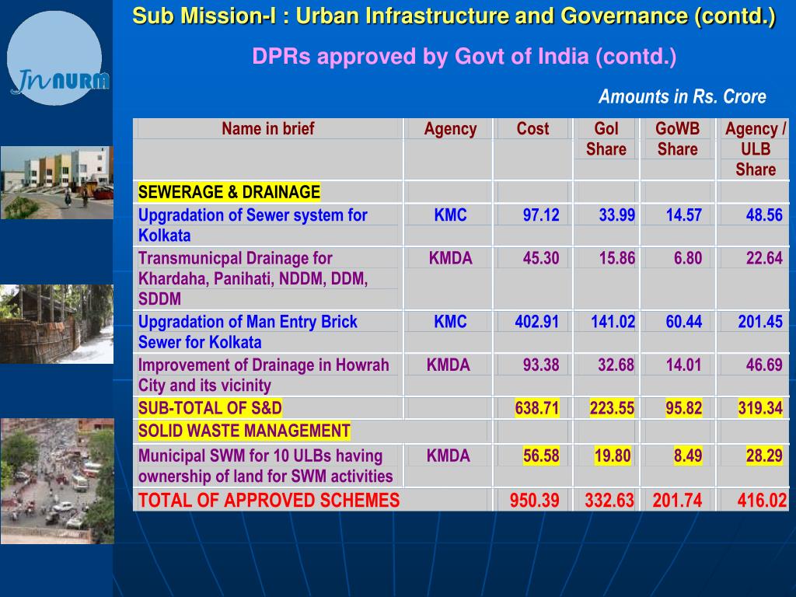
Task: Click sub-total cost 638.71
Action: coord(536,408)
